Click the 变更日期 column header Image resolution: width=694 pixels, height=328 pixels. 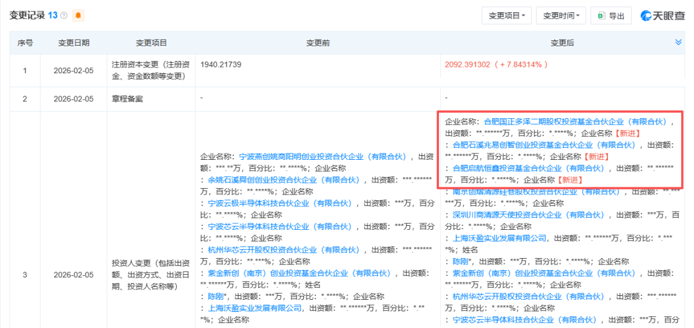point(73,43)
